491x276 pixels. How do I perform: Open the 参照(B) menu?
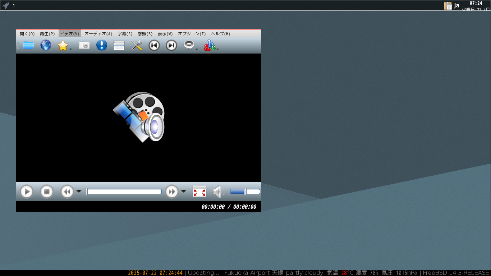pyautogui.click(x=145, y=33)
